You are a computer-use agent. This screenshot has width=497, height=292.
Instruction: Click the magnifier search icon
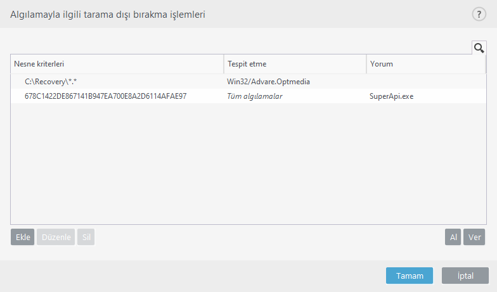coord(479,48)
